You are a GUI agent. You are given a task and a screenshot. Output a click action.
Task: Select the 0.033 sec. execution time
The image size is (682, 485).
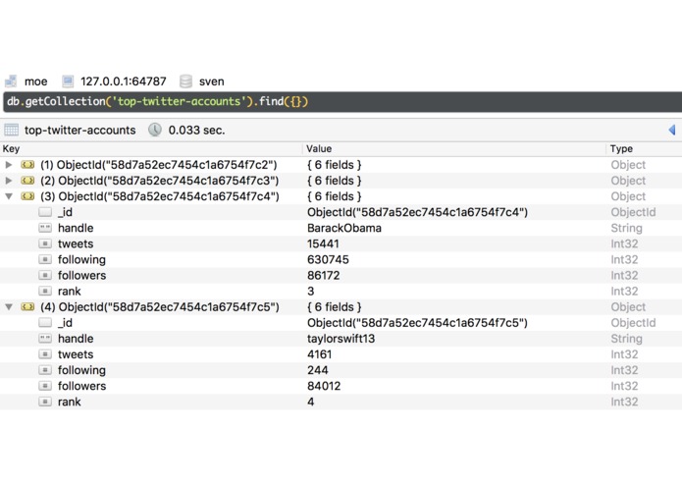(x=196, y=130)
